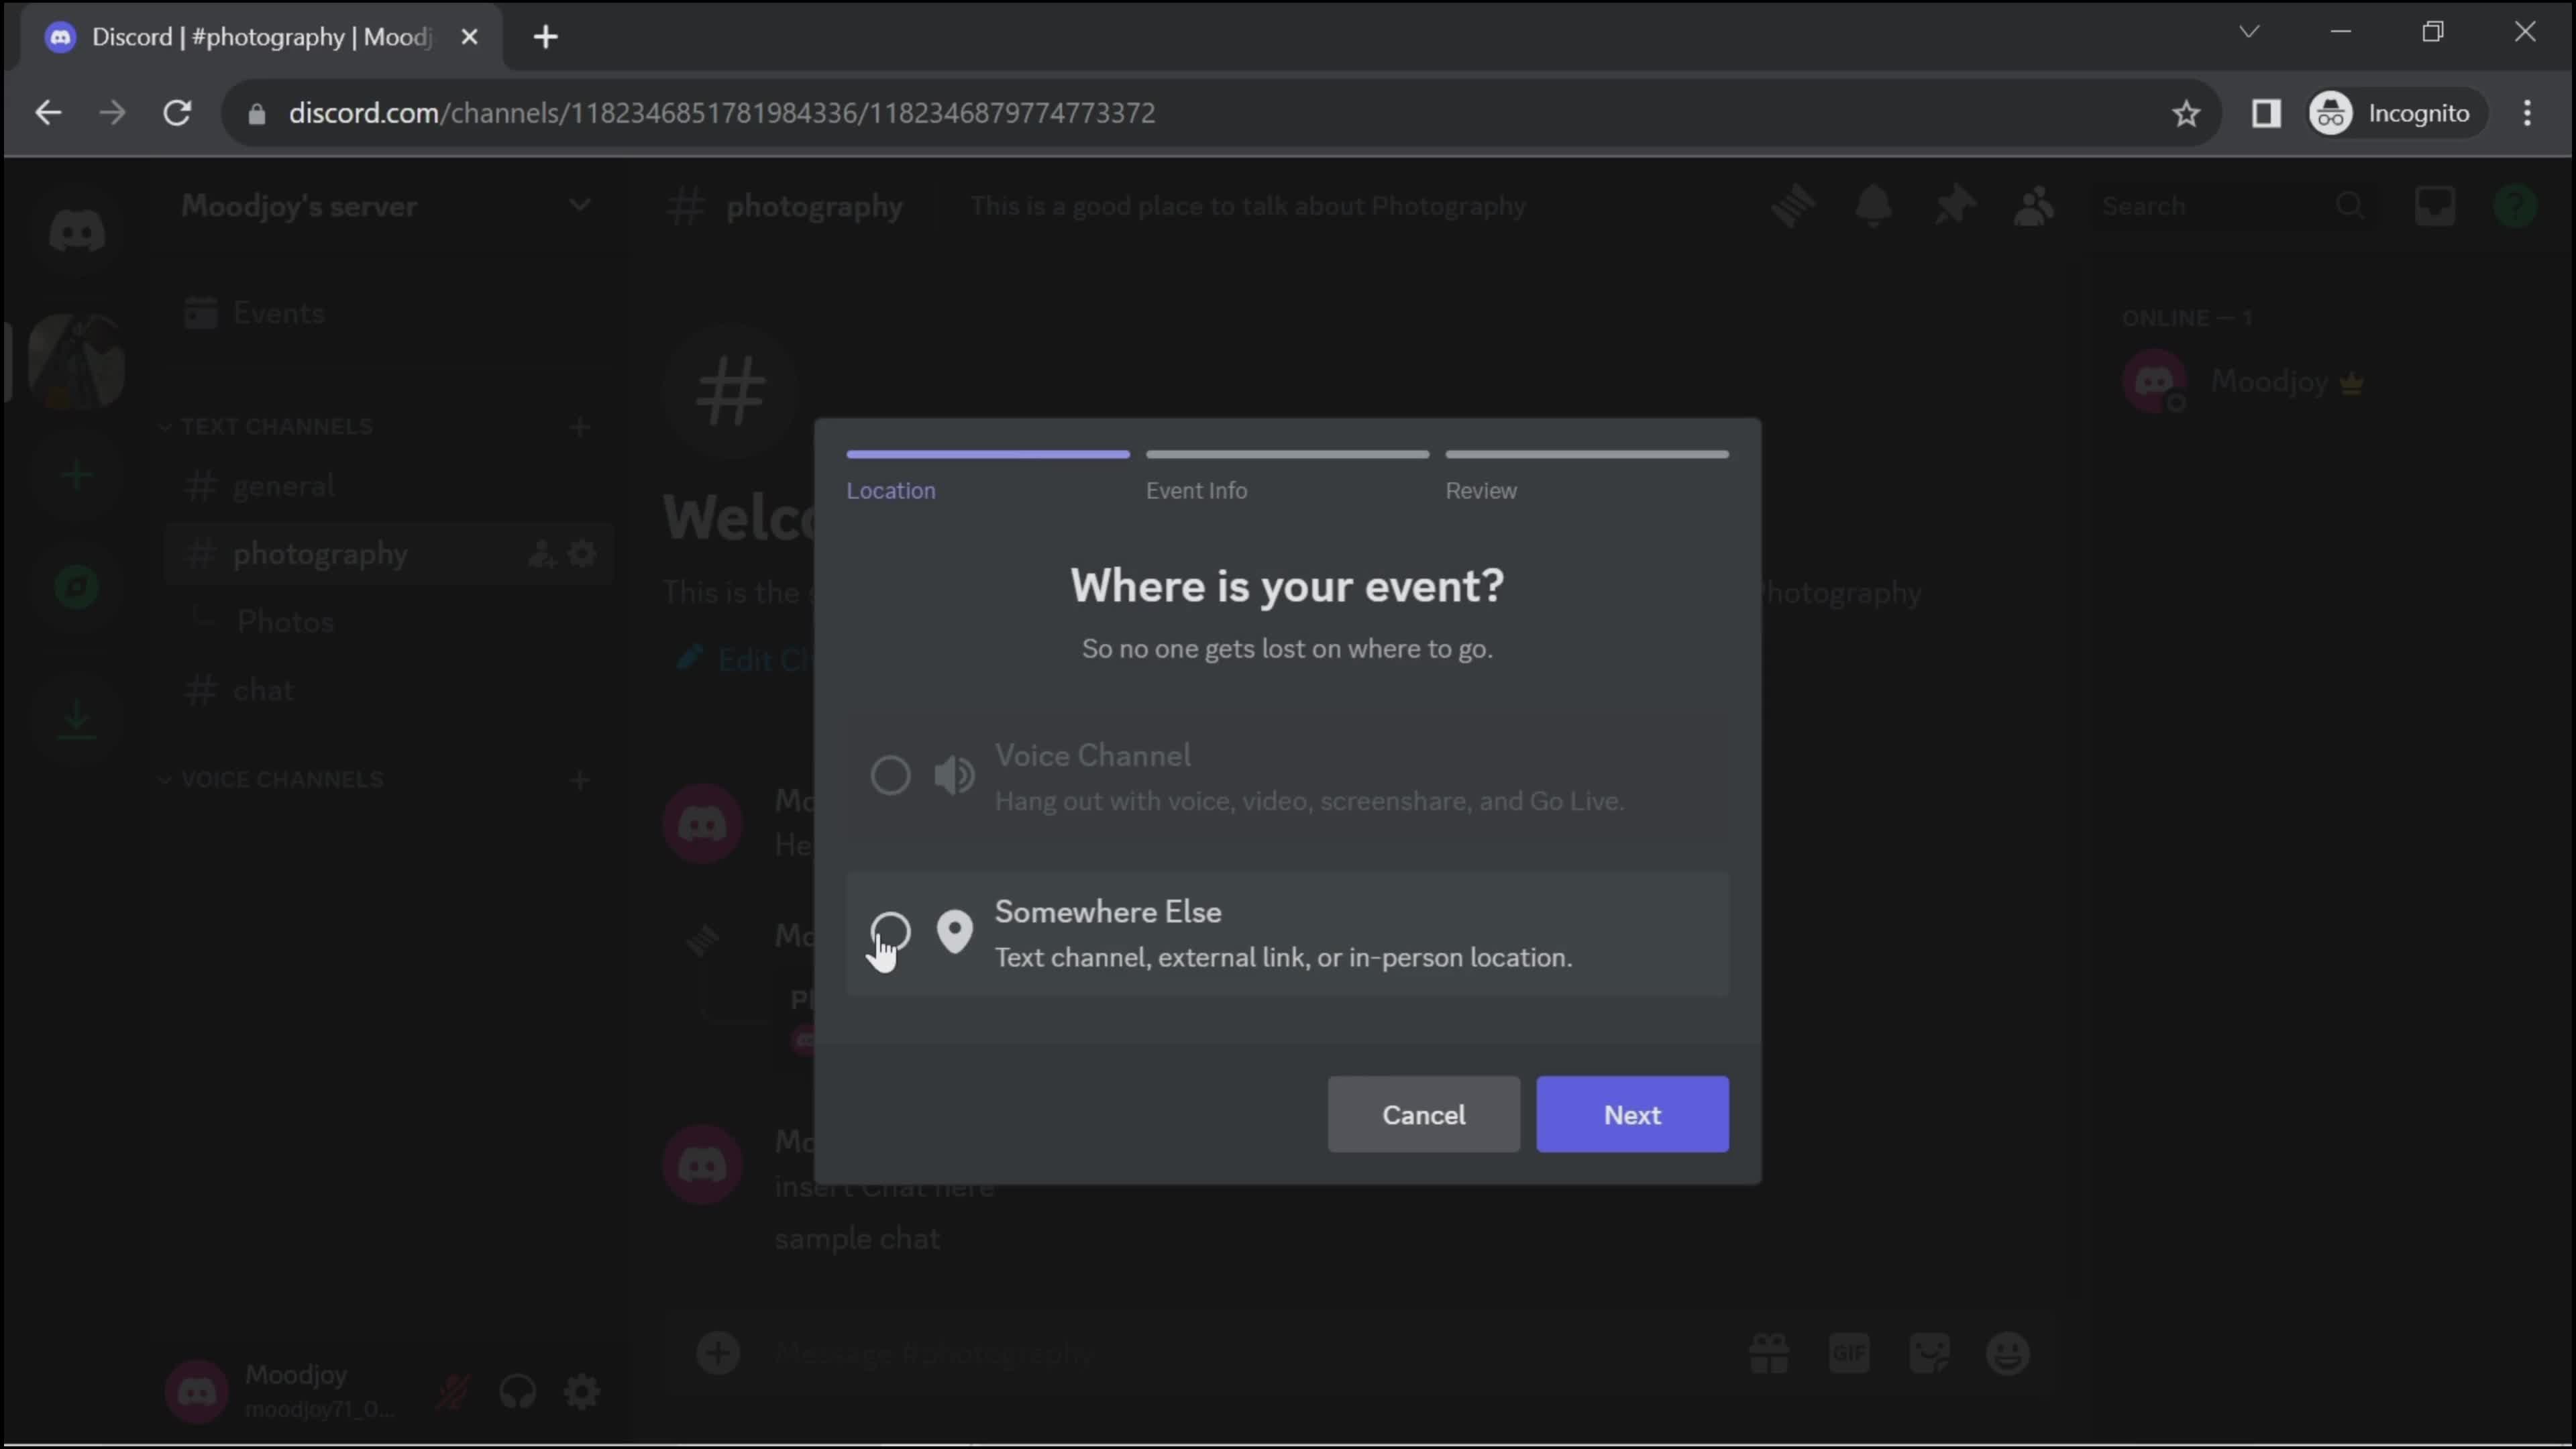Collapse the TEXT CHANNELS category
The height and width of the screenshot is (1449, 2576).
click(267, 427)
